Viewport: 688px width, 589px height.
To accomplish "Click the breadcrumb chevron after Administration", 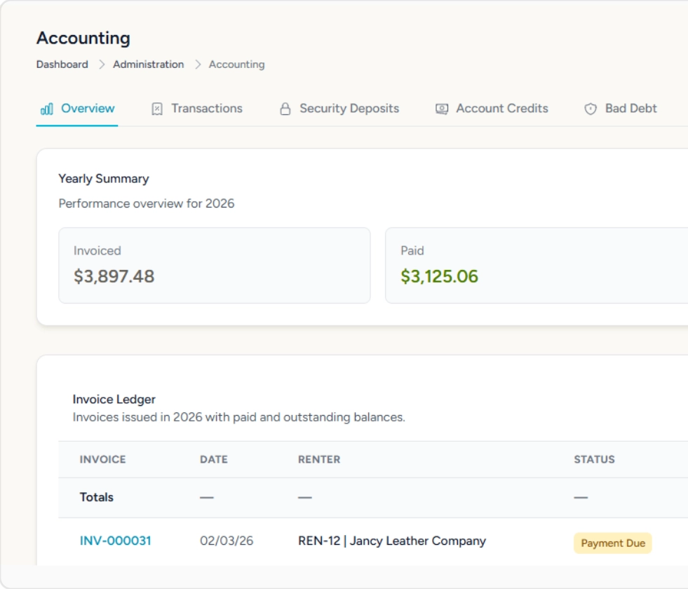I will pyautogui.click(x=197, y=65).
